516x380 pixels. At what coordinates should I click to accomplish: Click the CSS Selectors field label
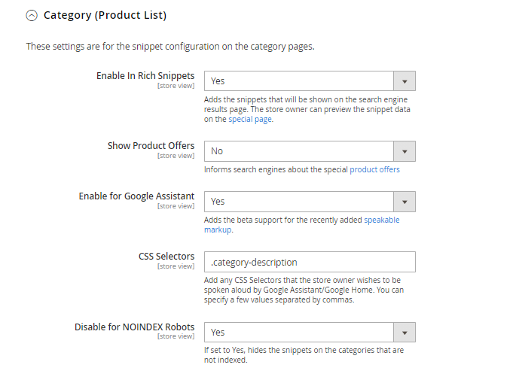click(x=166, y=257)
